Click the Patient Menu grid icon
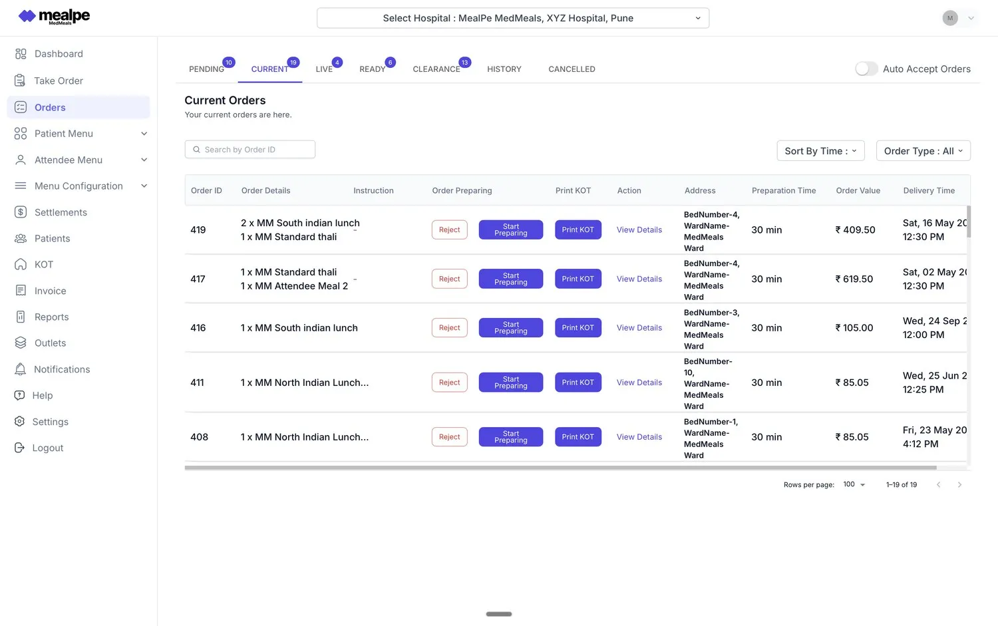 click(21, 134)
